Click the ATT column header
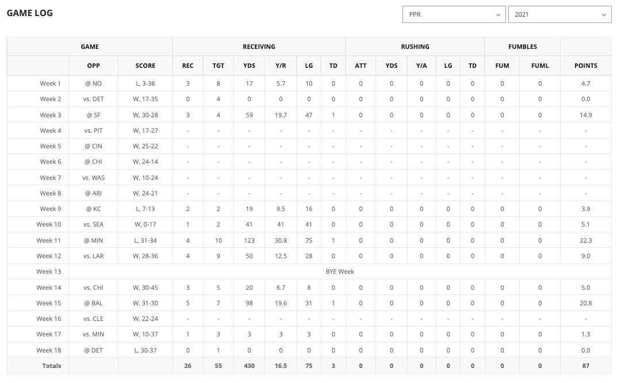The image size is (621, 383). pyautogui.click(x=361, y=66)
